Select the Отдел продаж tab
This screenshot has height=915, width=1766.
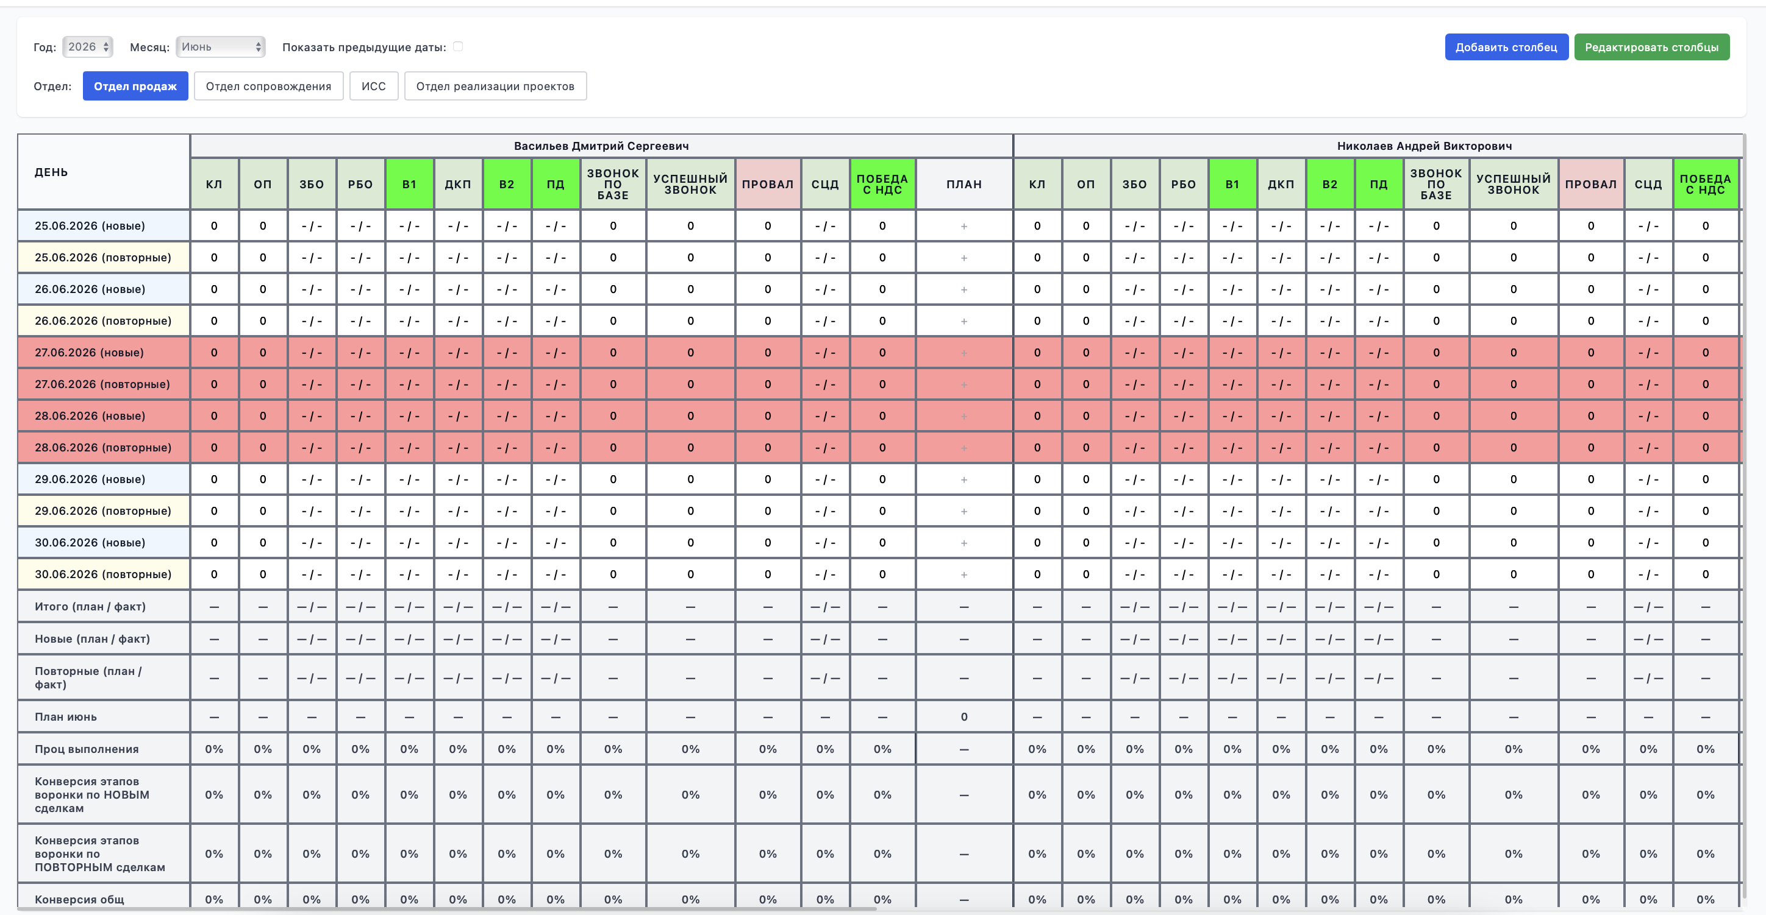point(136,87)
